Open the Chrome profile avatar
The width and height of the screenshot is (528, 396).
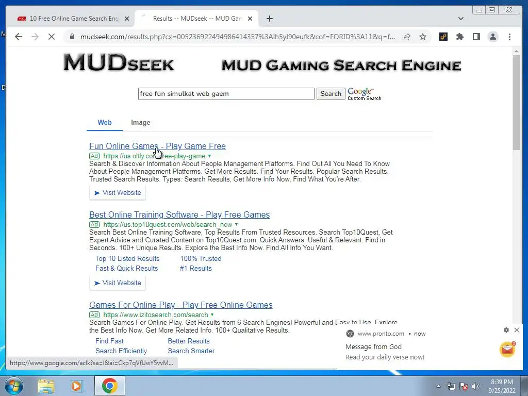coord(492,37)
